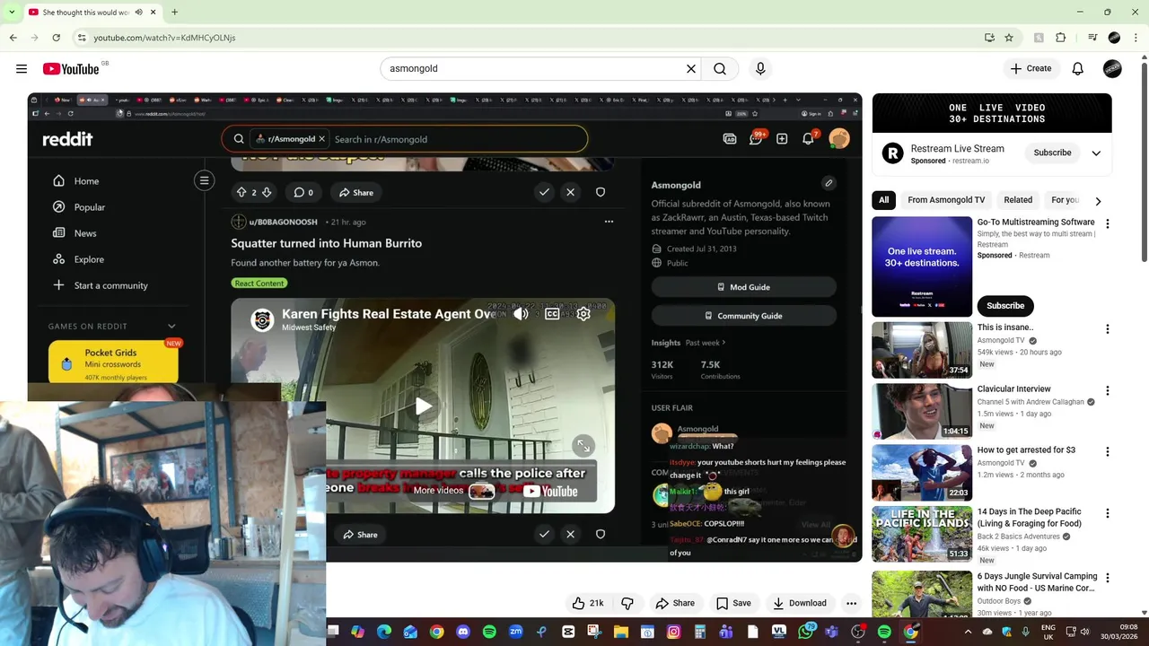Open 'How to get arrested for $3' video
Image resolution: width=1149 pixels, height=646 pixels.
pos(1026,450)
